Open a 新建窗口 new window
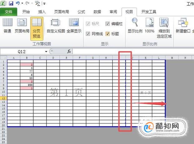Viewport: 194px width, 144px height. coord(183,26)
